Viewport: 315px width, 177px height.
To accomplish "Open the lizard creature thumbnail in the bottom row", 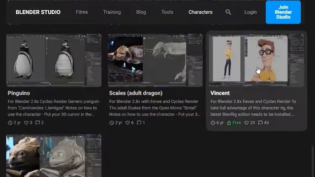I will (x=54, y=156).
